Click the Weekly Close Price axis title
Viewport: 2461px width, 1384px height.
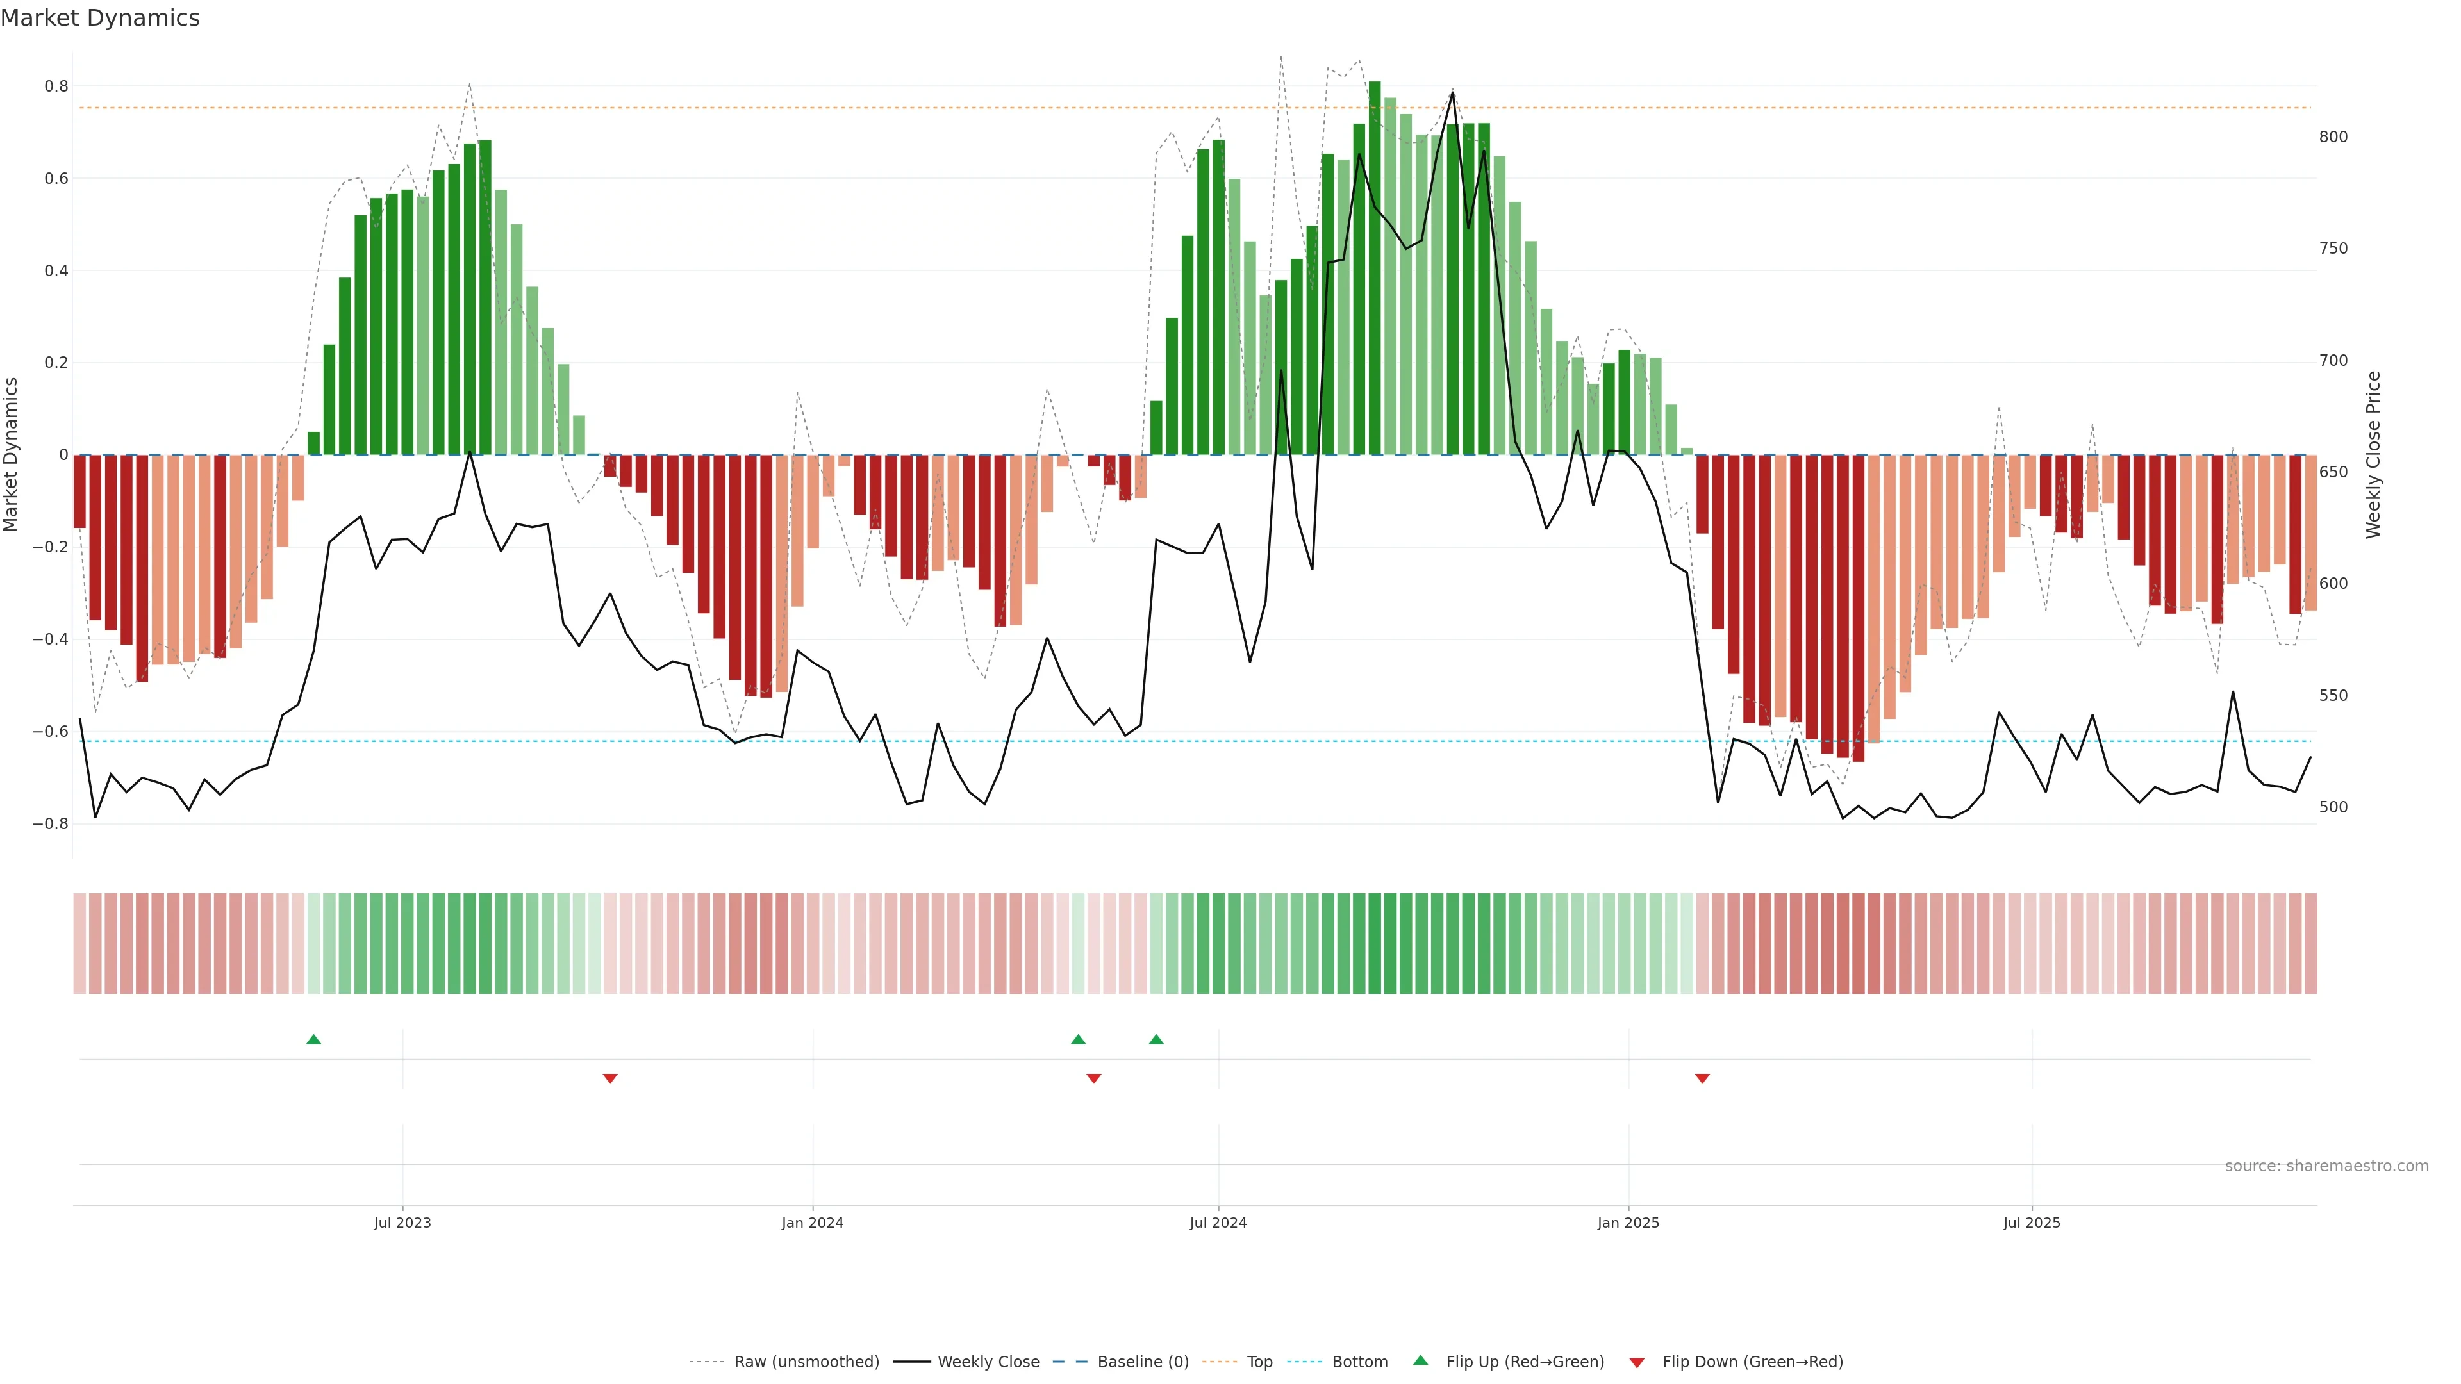(2373, 455)
